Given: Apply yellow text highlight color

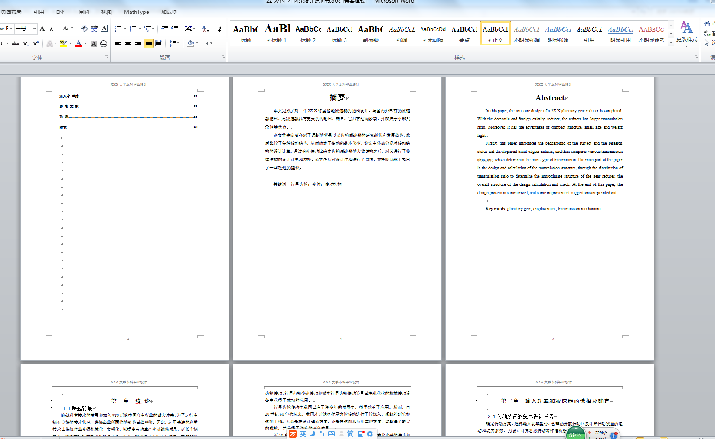Looking at the screenshot, I should pyautogui.click(x=63, y=43).
